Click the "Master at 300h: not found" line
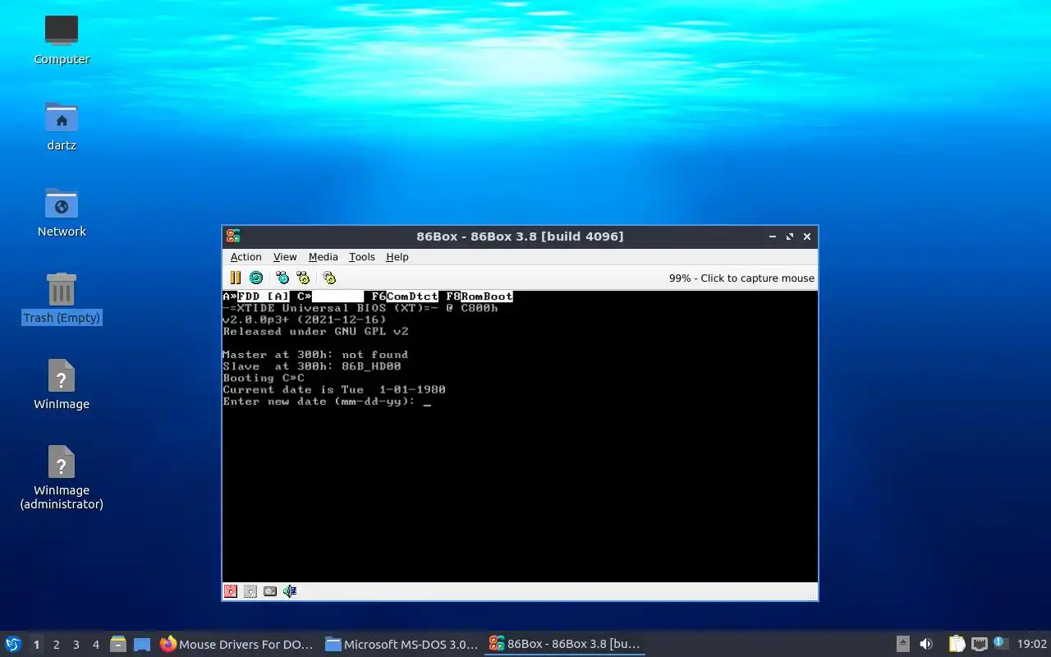This screenshot has height=657, width=1051. click(315, 355)
